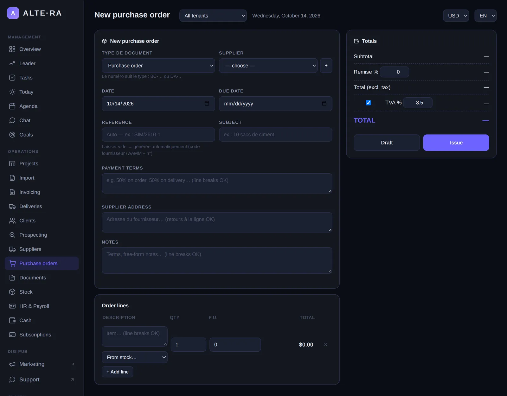Open the Support external link

[42, 380]
